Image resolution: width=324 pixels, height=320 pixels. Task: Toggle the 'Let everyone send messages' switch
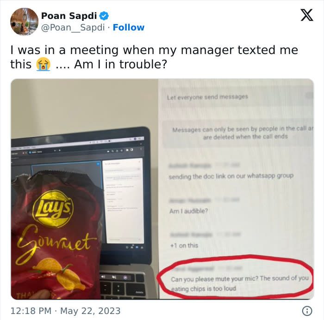(x=309, y=96)
